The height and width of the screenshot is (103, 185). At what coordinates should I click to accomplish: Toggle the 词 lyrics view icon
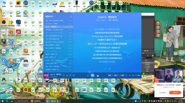[133, 75]
